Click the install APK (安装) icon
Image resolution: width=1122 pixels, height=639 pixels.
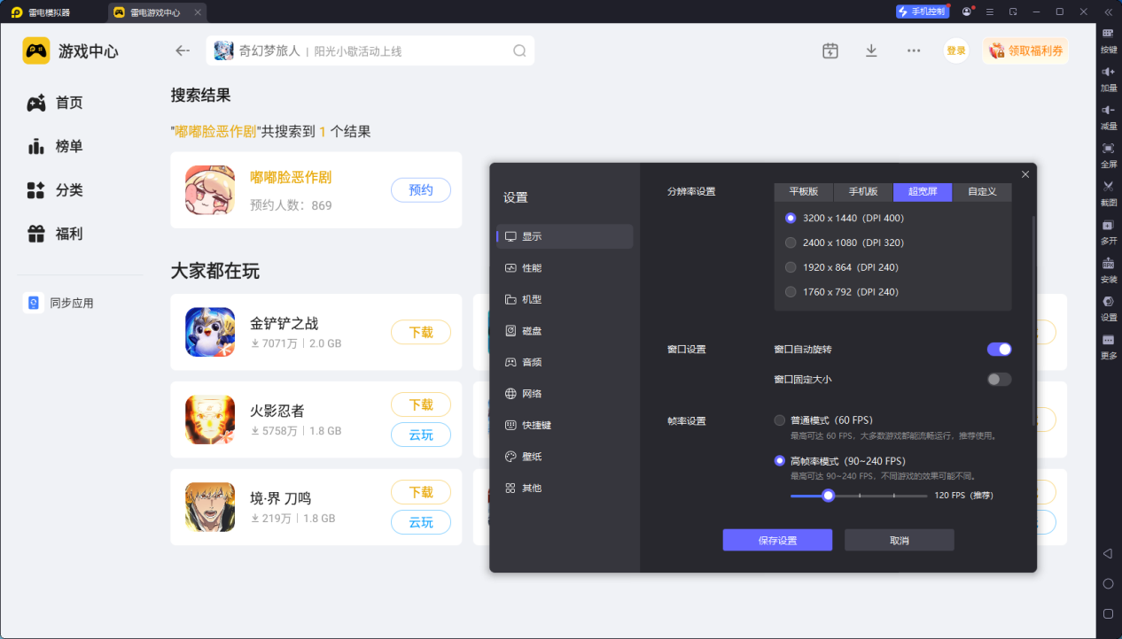(x=1108, y=264)
